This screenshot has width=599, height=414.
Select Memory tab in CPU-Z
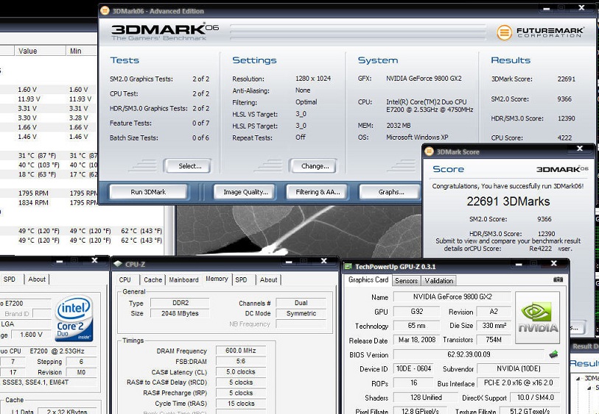pos(217,279)
